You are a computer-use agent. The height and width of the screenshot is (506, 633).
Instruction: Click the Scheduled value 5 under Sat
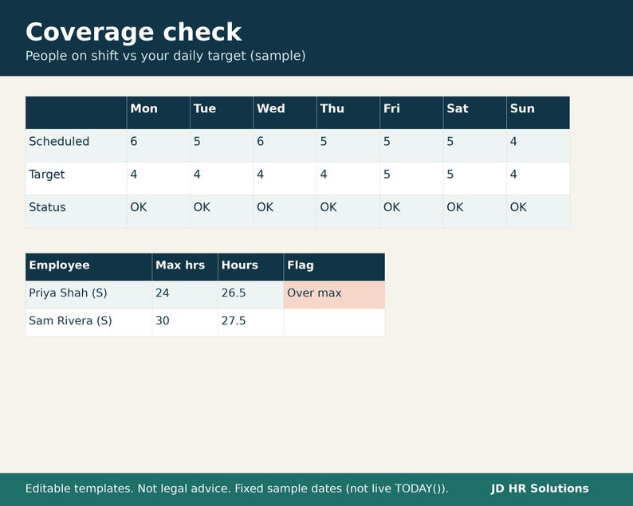[475, 146]
